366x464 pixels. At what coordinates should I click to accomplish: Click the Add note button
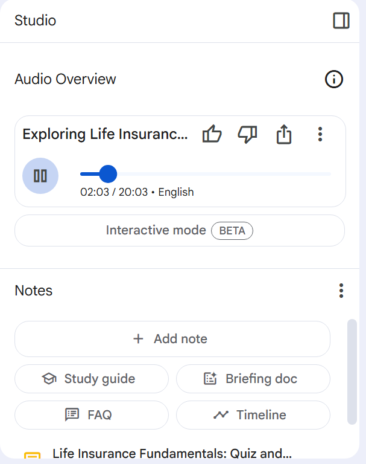pyautogui.click(x=172, y=339)
